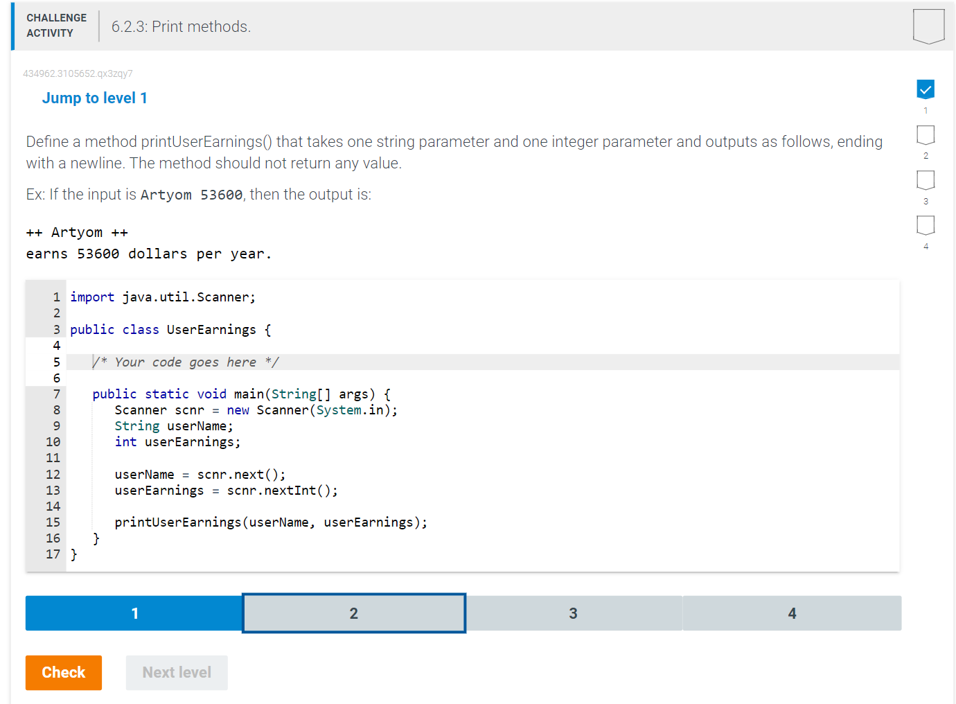The height and width of the screenshot is (704, 956).
Task: Switch to level 2 tab in progress bar
Action: pos(354,613)
